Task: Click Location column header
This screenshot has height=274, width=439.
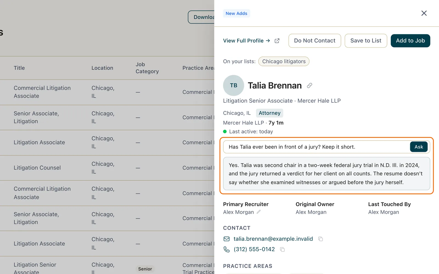Action: 102,68
